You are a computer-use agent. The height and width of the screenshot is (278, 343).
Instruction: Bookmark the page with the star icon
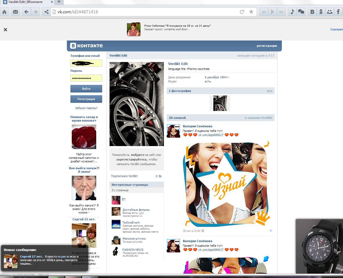click(251, 12)
